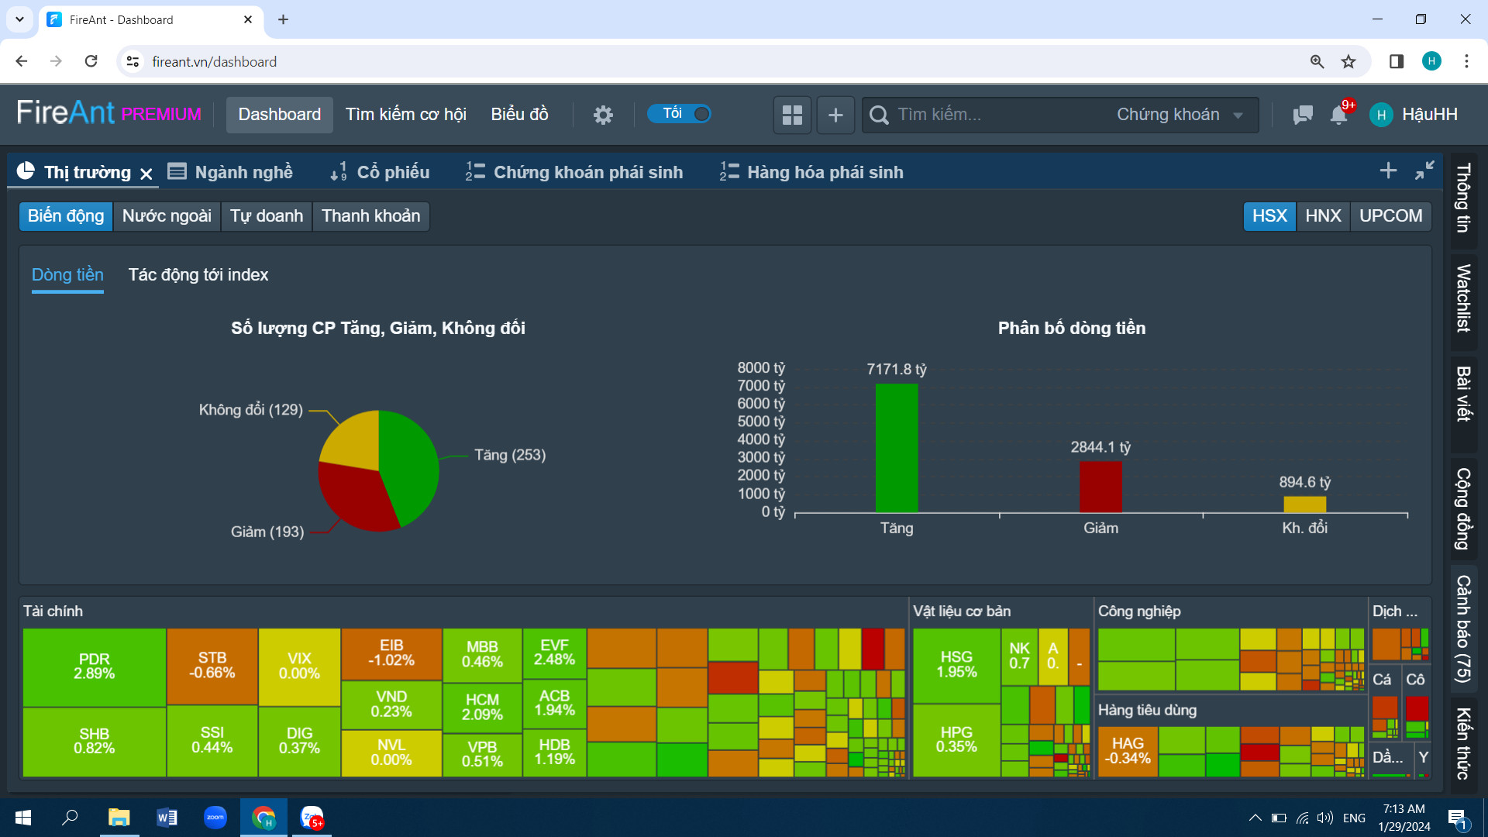Switch to UPCOM exchange
Screen dimensions: 1488x837
(1390, 215)
